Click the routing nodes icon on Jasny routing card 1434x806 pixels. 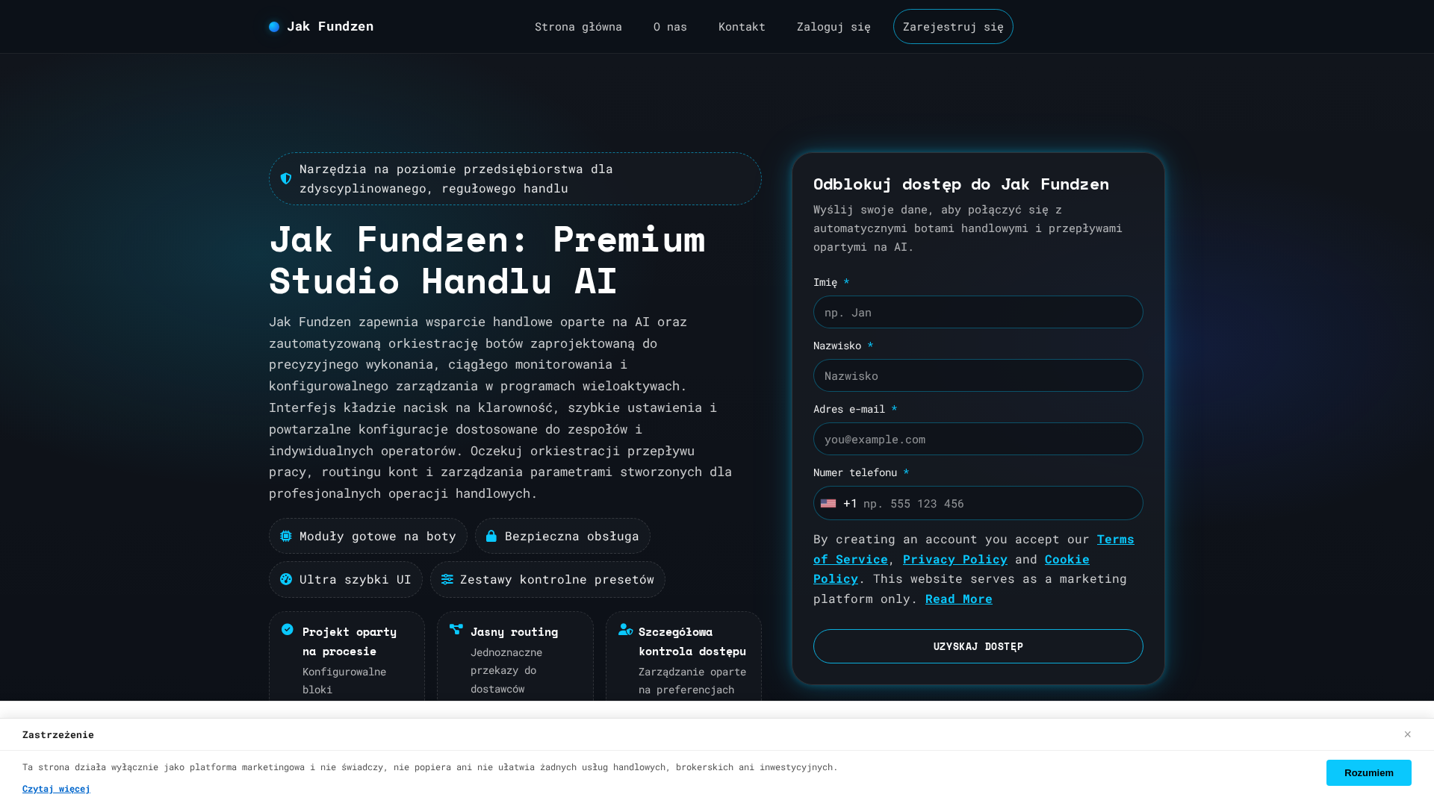(456, 630)
